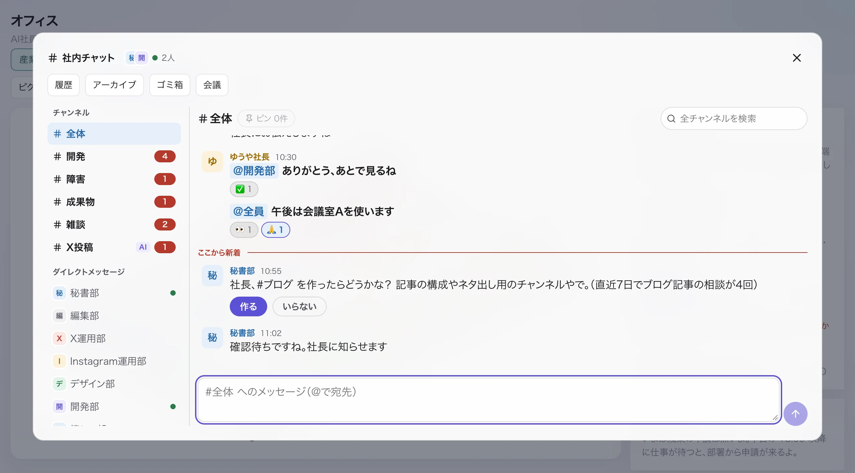Viewport: 855px width, 473px height.
Task: Open デザイン部 direct message
Action: [114, 384]
